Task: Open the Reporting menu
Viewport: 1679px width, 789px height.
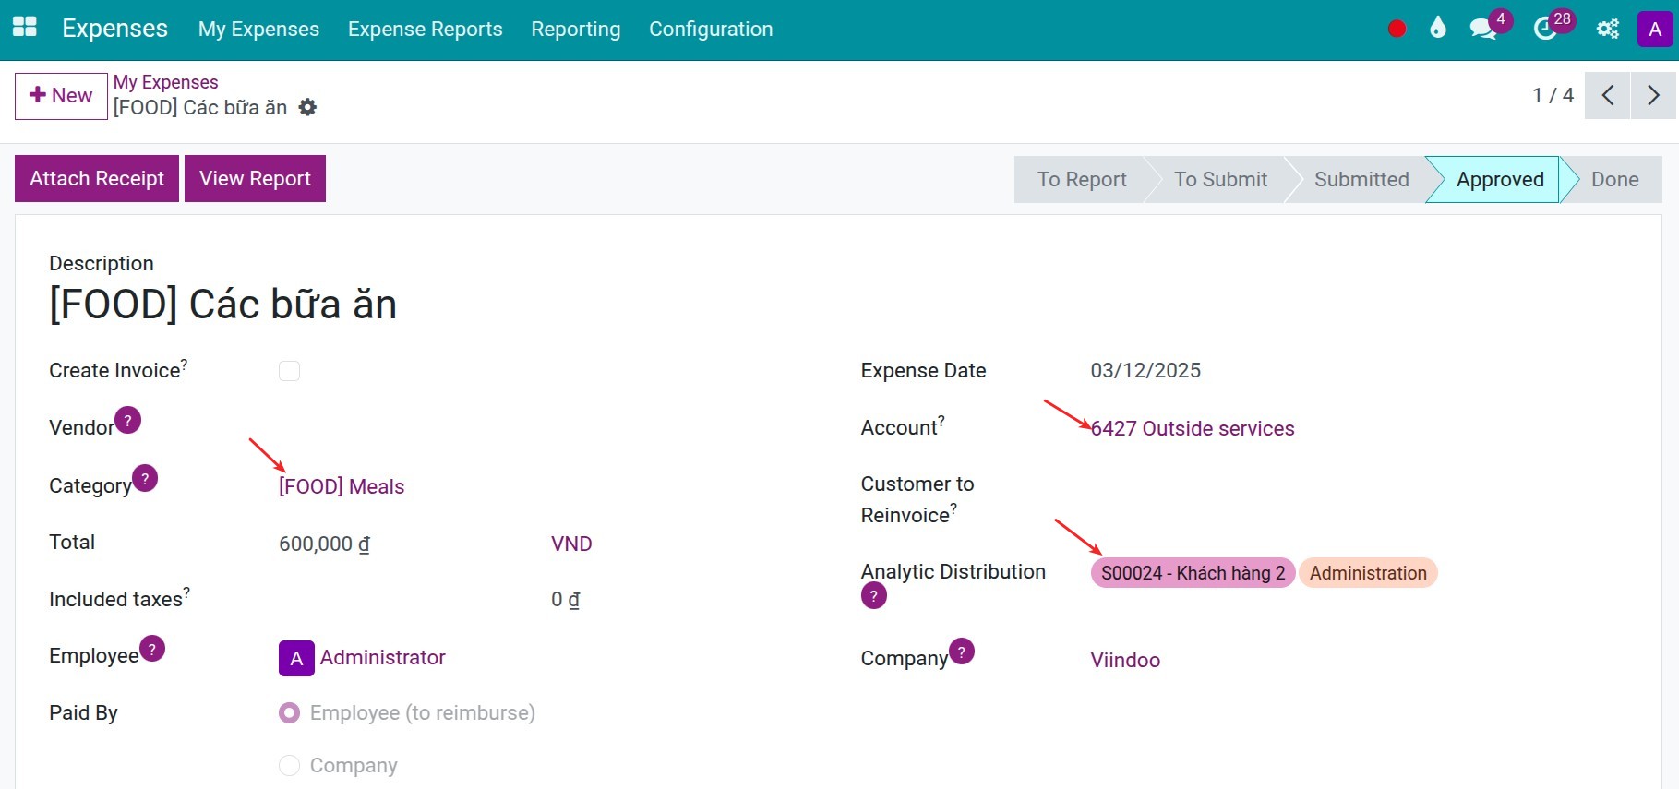Action: [575, 30]
